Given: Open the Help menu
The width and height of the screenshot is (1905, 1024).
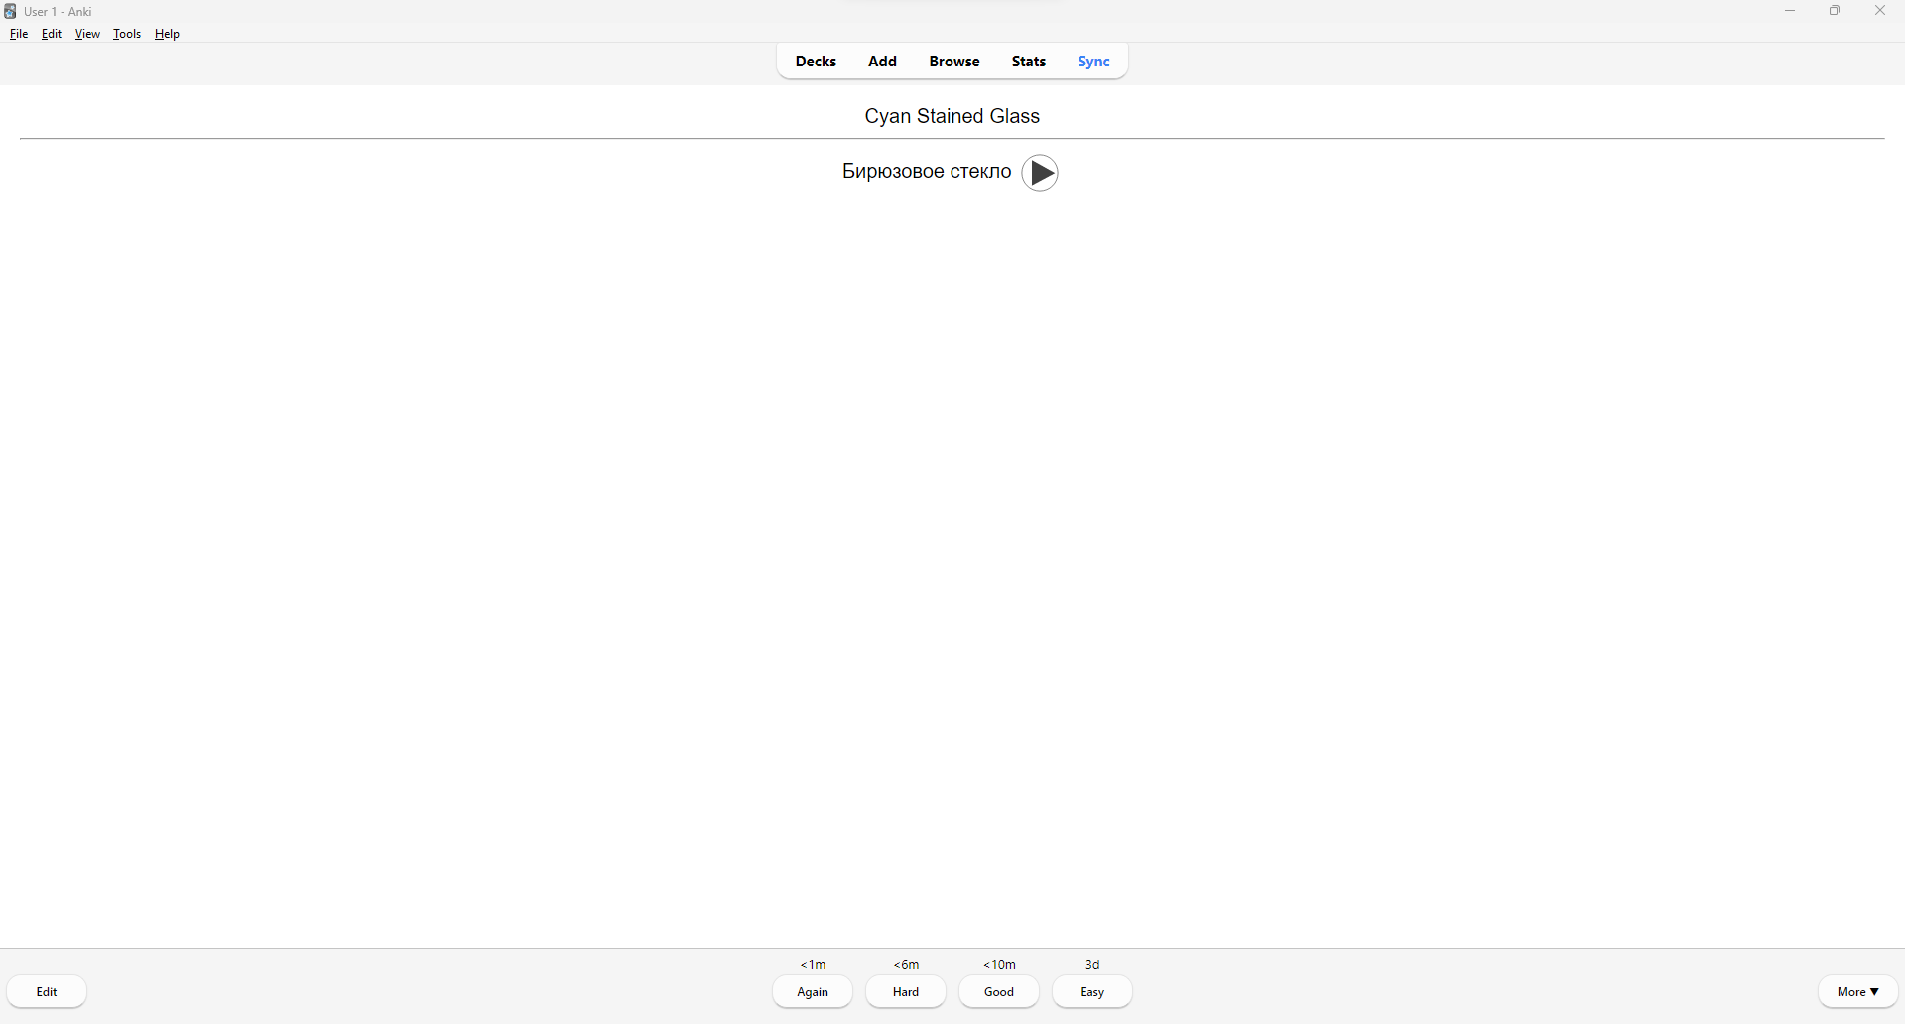Looking at the screenshot, I should 168,34.
